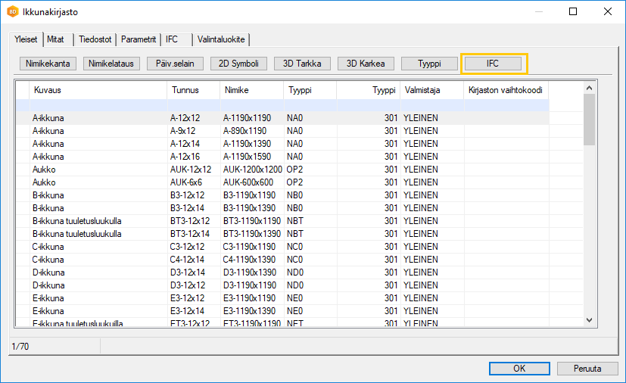This screenshot has width=626, height=383.
Task: Confirm with the OK button
Action: pos(519,369)
